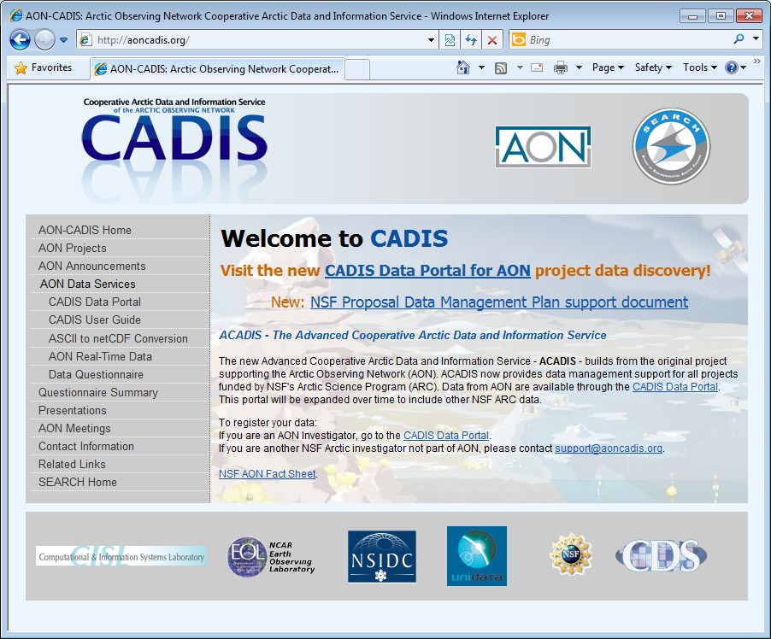
Task: Click the Read Mail envelope icon
Action: [537, 67]
